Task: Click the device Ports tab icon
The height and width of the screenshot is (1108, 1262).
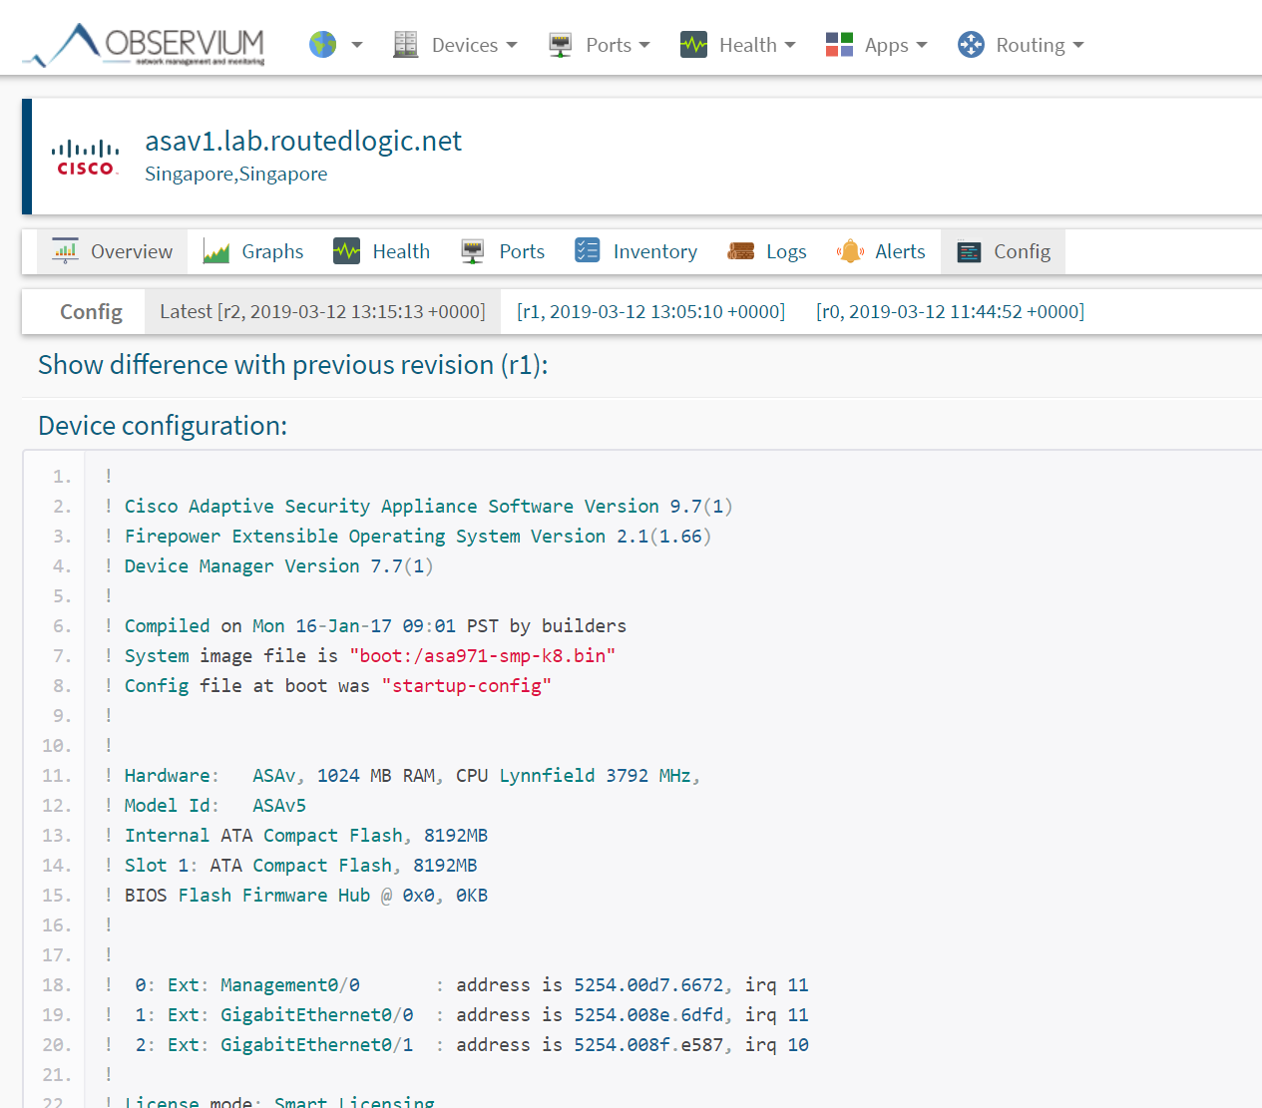Action: tap(473, 251)
